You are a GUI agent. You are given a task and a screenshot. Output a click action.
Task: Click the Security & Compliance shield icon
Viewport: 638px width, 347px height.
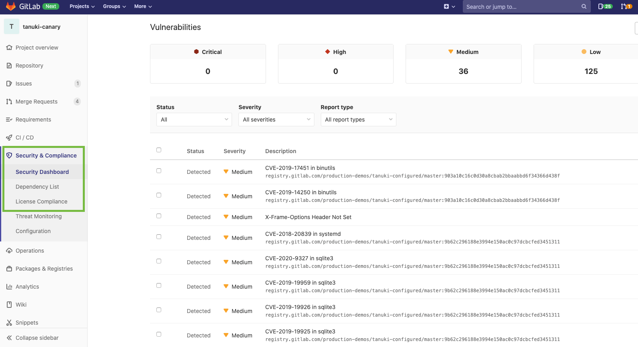[x=9, y=156]
